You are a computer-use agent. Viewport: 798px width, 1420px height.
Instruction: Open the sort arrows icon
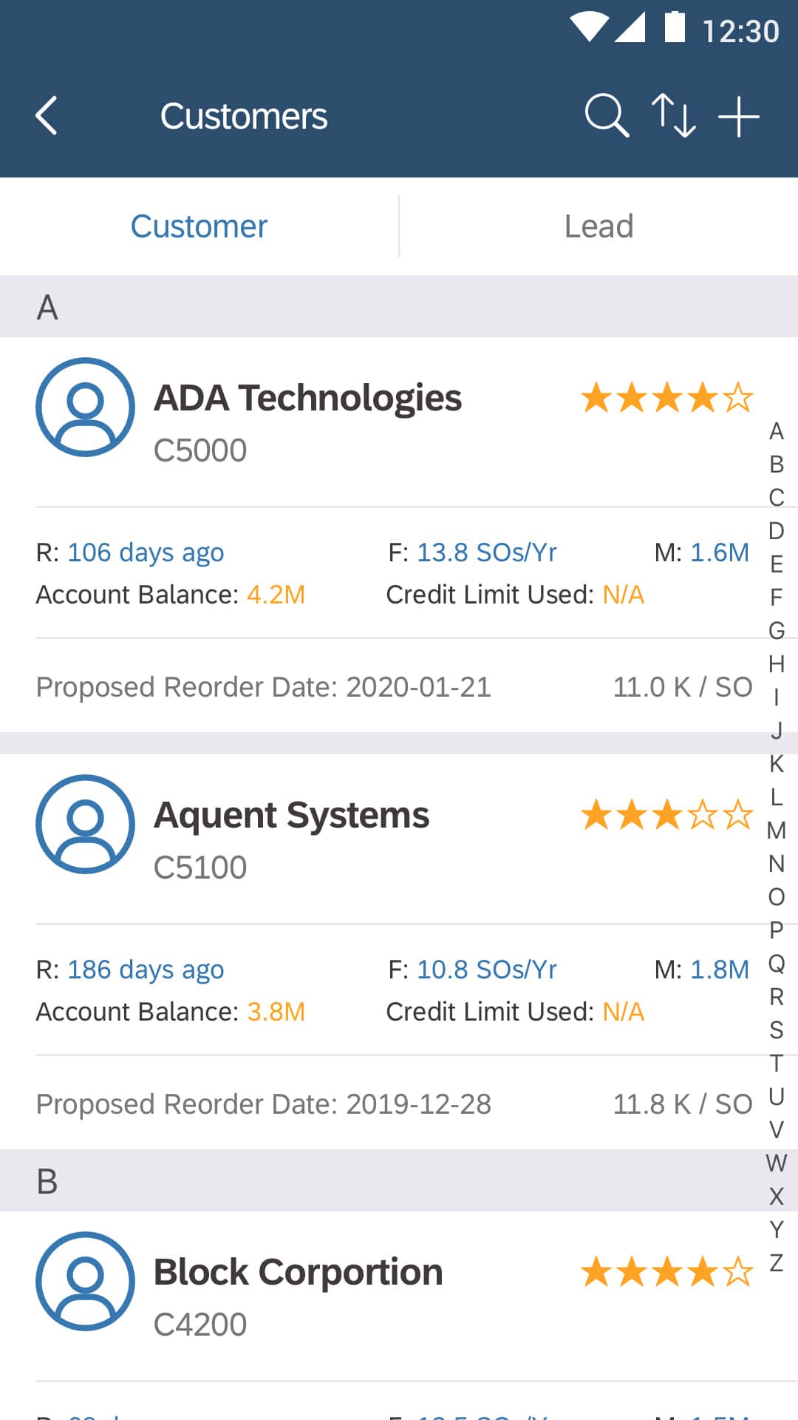673,115
